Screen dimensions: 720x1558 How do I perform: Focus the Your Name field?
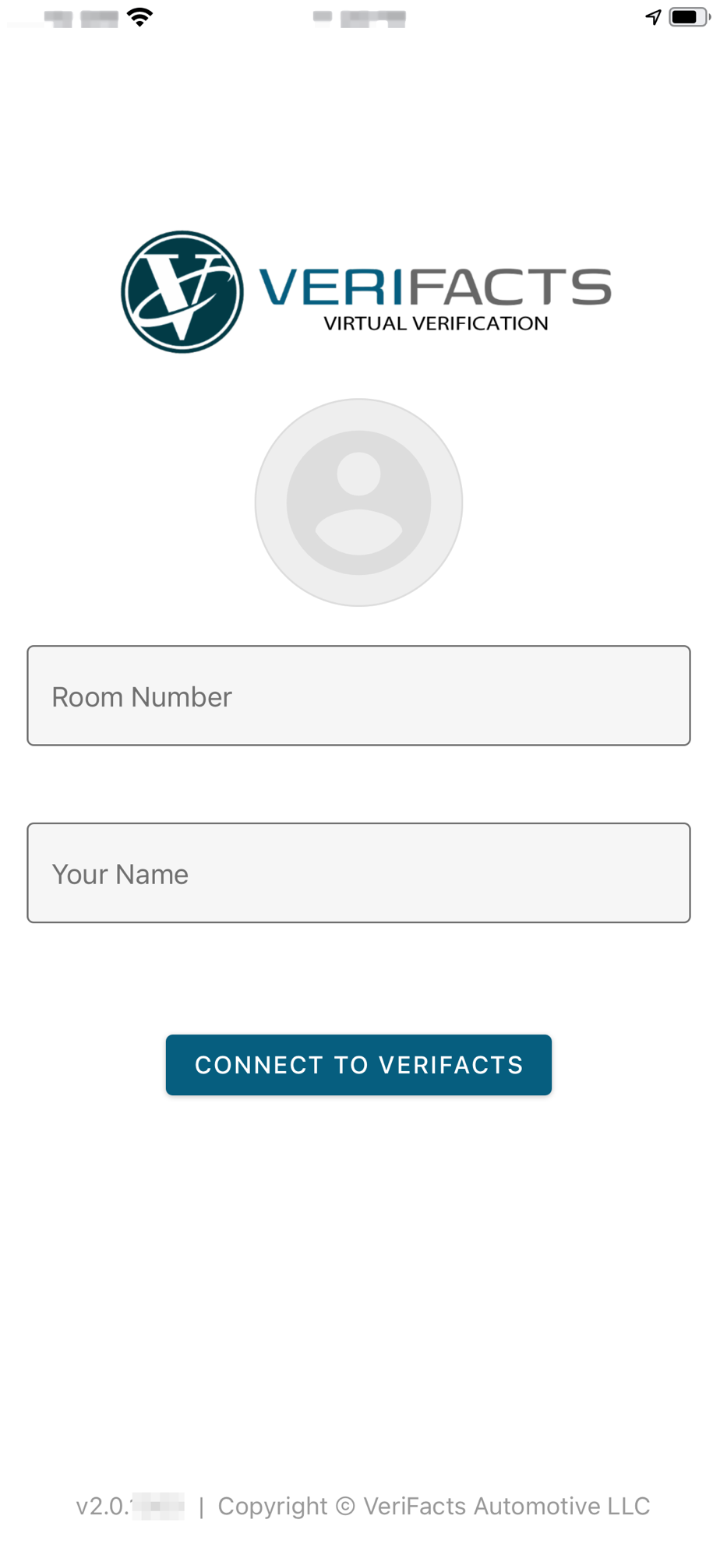pyautogui.click(x=358, y=873)
